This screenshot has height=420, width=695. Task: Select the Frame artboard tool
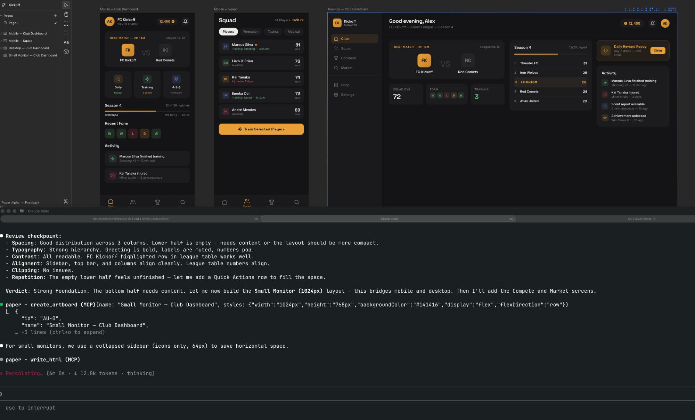click(x=66, y=24)
